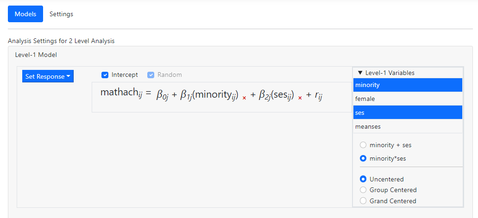478x218 pixels.
Task: Select the minority + ses radio option
Action: click(x=363, y=145)
